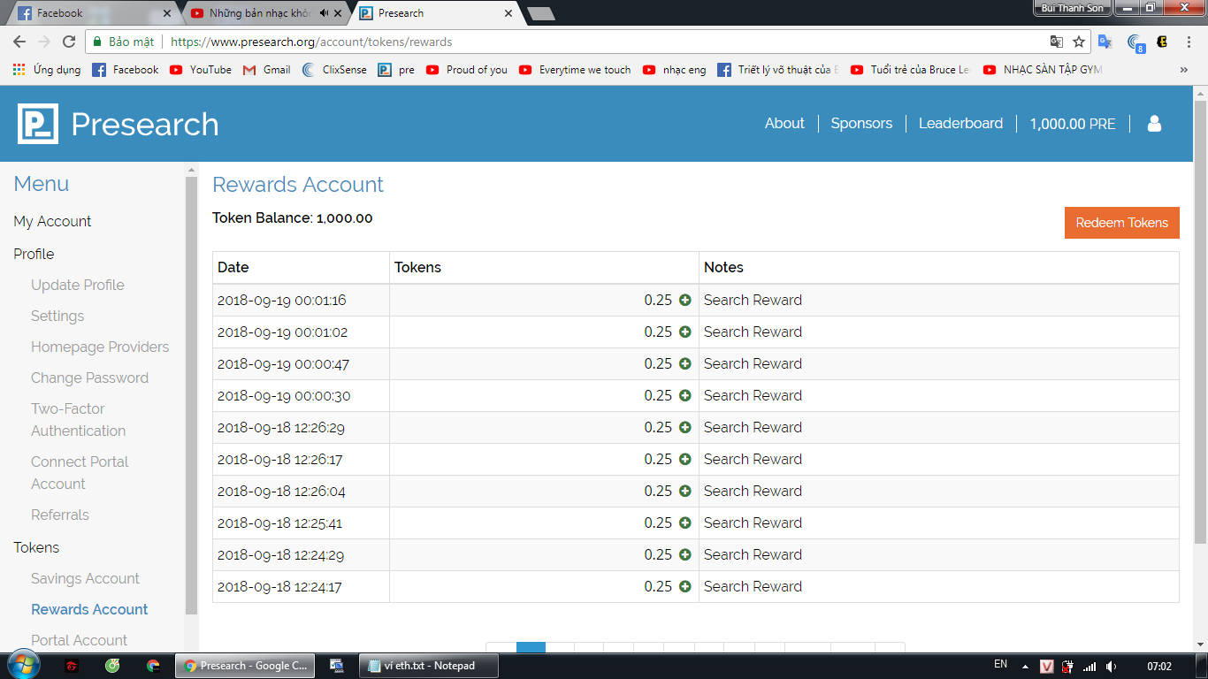Open the Everytime we touch bookmark
Viewport: 1208px width, 679px height.
pyautogui.click(x=575, y=70)
